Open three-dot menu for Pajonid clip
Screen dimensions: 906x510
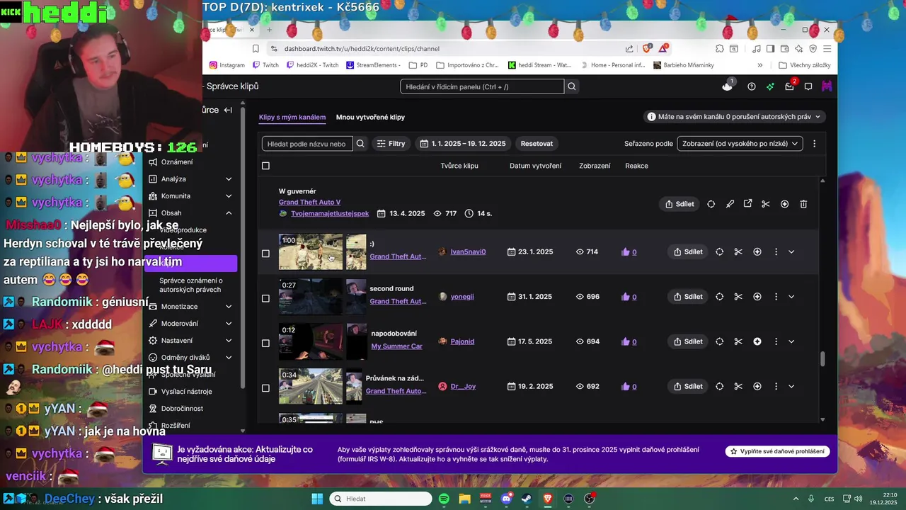(x=776, y=341)
